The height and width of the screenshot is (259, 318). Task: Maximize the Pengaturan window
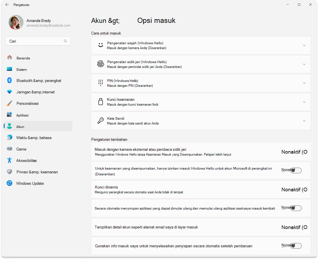coord(299,5)
